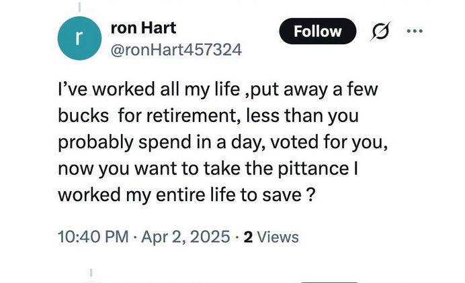Click the word pittance in the tweet
This screenshot has height=283, width=465.
pyautogui.click(x=313, y=169)
